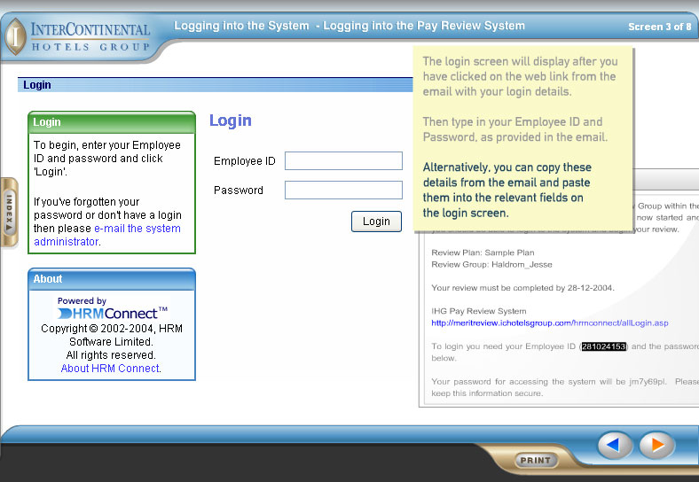Screen dimensions: 699x482
Task: Click the large 'Login' heading
Action: (x=231, y=120)
